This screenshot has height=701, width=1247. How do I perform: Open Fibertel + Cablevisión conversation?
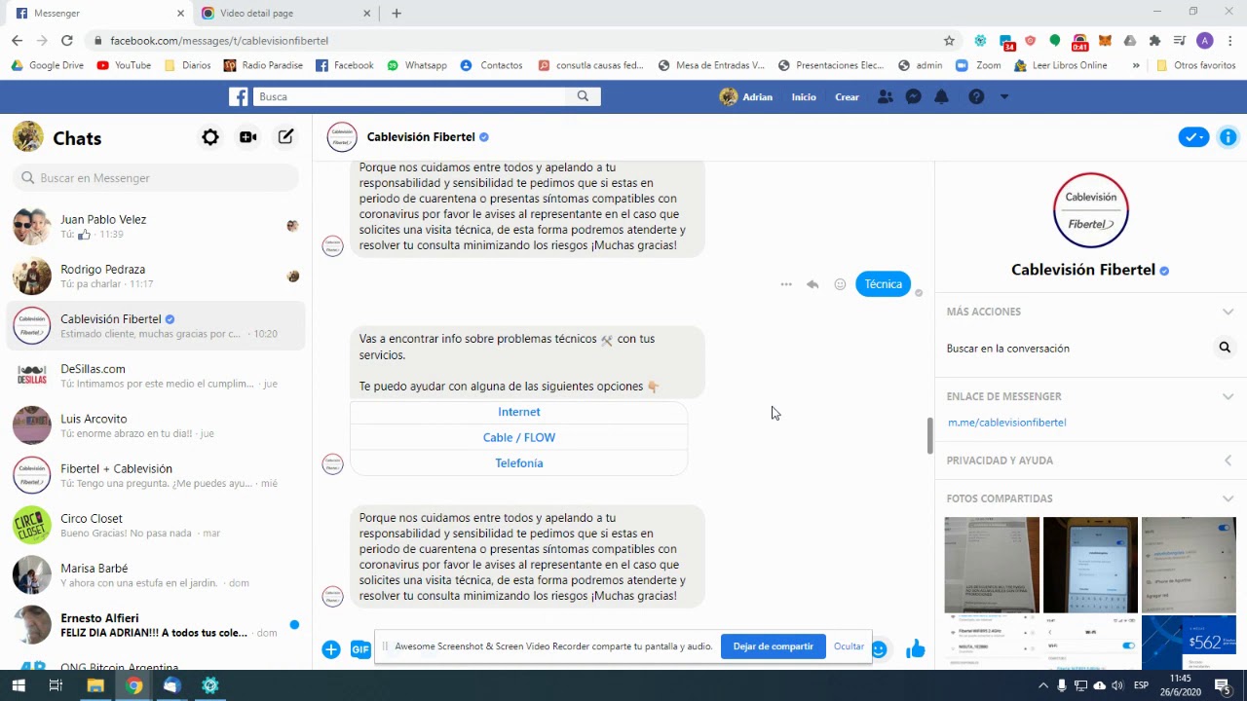[156, 475]
